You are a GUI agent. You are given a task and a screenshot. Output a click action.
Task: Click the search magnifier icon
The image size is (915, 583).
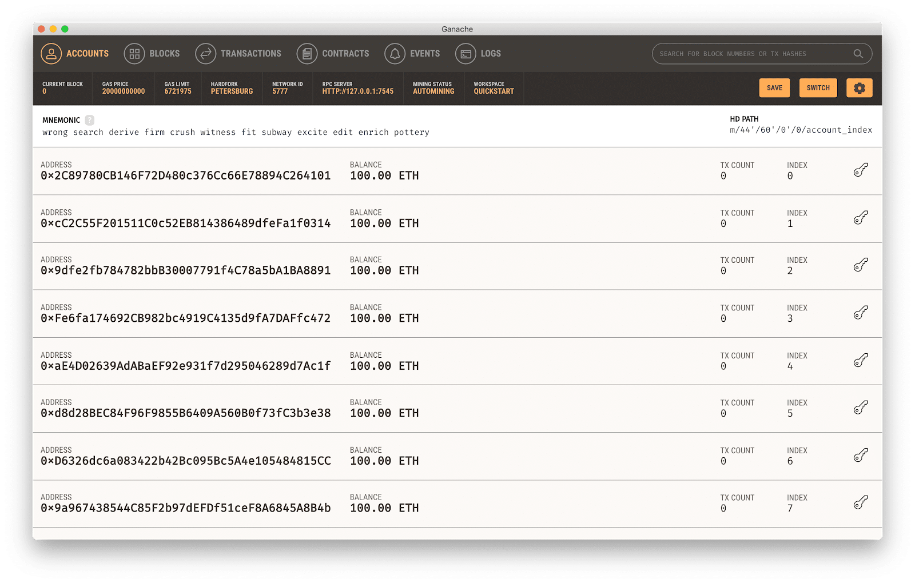click(x=858, y=54)
